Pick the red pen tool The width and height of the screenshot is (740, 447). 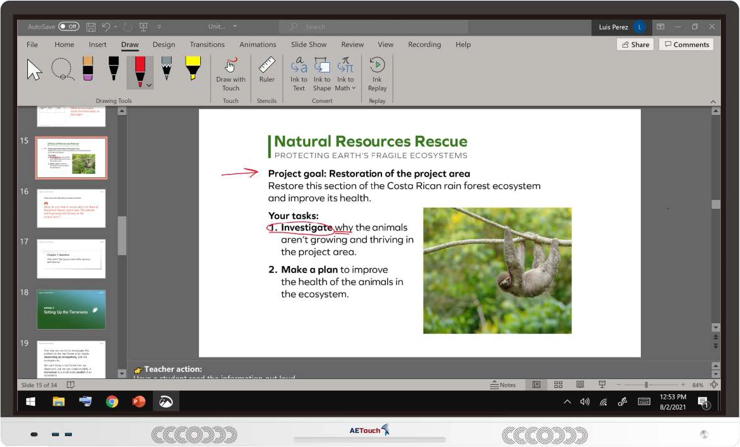pyautogui.click(x=140, y=67)
